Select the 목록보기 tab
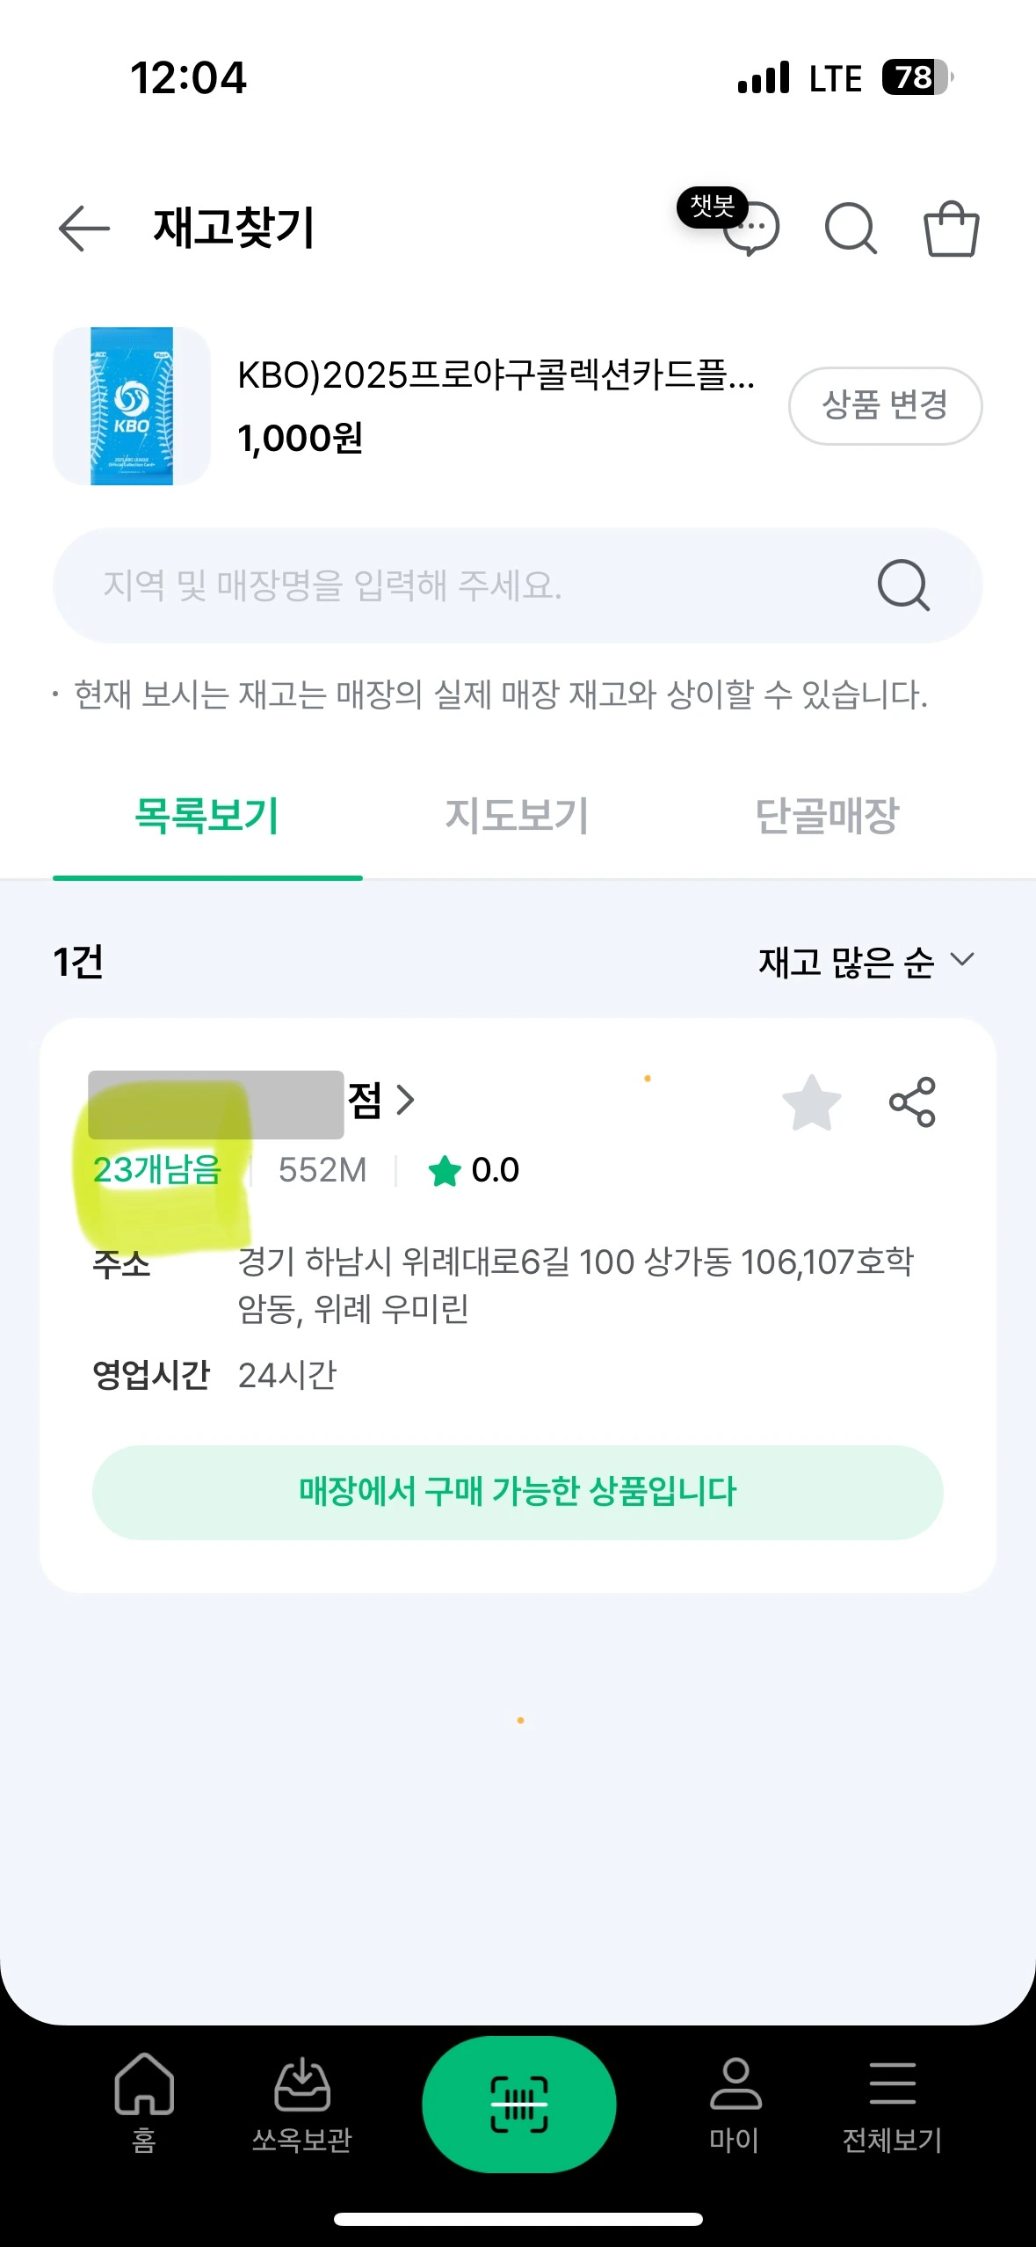This screenshot has width=1036, height=2247. (207, 815)
